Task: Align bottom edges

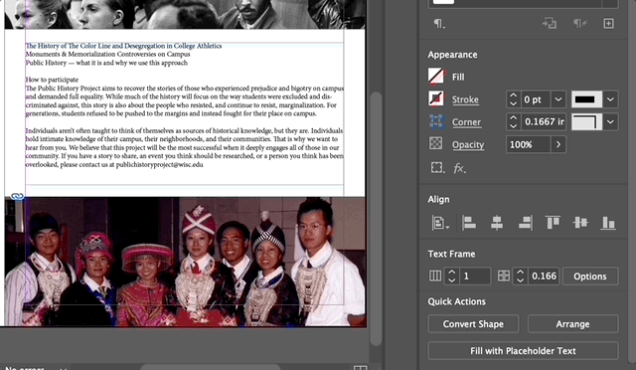Action: click(x=608, y=223)
